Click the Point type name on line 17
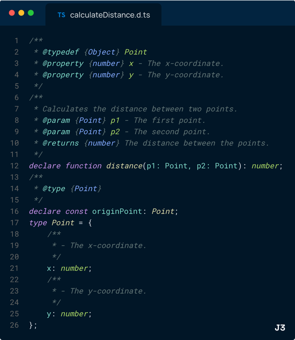Image resolution: width=295 pixels, height=340 pixels. (63, 222)
